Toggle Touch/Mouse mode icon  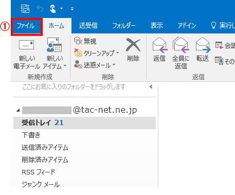tap(52, 9)
